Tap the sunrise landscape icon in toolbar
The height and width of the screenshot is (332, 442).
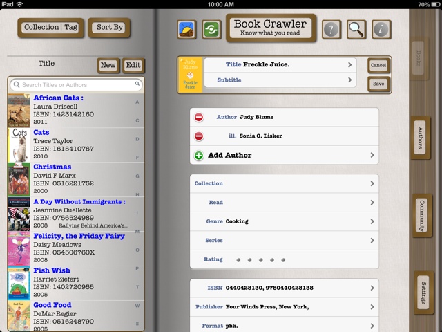point(187,29)
